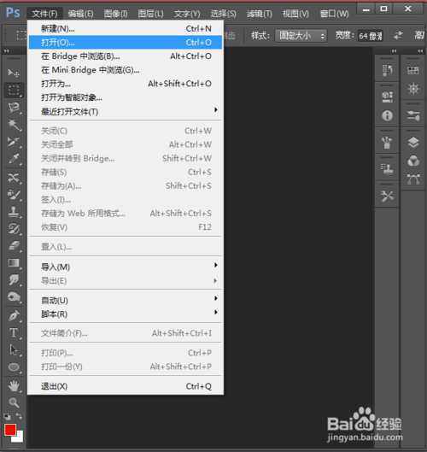Open the Tool Presets panel icon

coord(387,196)
